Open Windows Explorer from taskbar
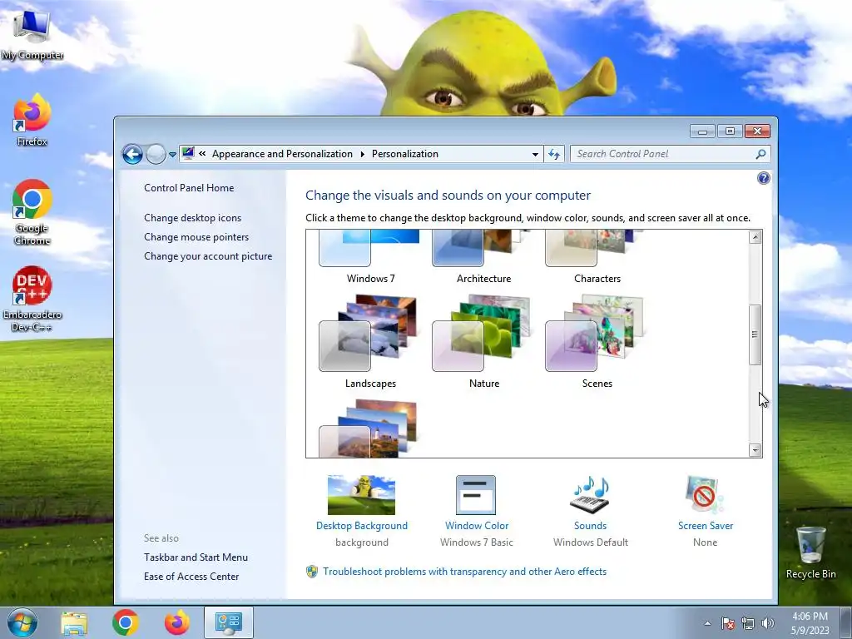This screenshot has height=639, width=852. [74, 622]
